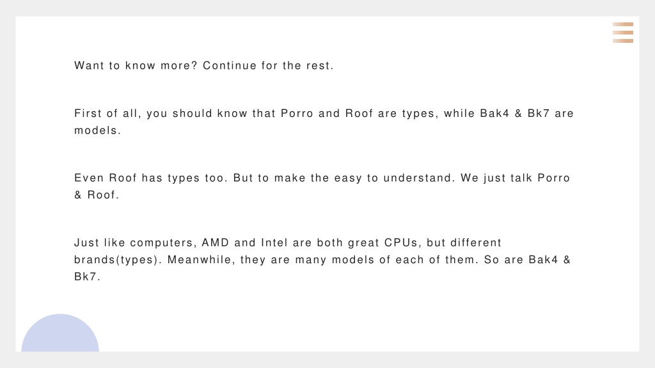Click the word "Intel"
This screenshot has height=368, width=655.
coord(274,243)
